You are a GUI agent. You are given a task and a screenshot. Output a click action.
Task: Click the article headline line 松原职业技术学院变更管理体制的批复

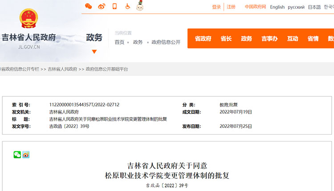pyautogui.click(x=167, y=175)
